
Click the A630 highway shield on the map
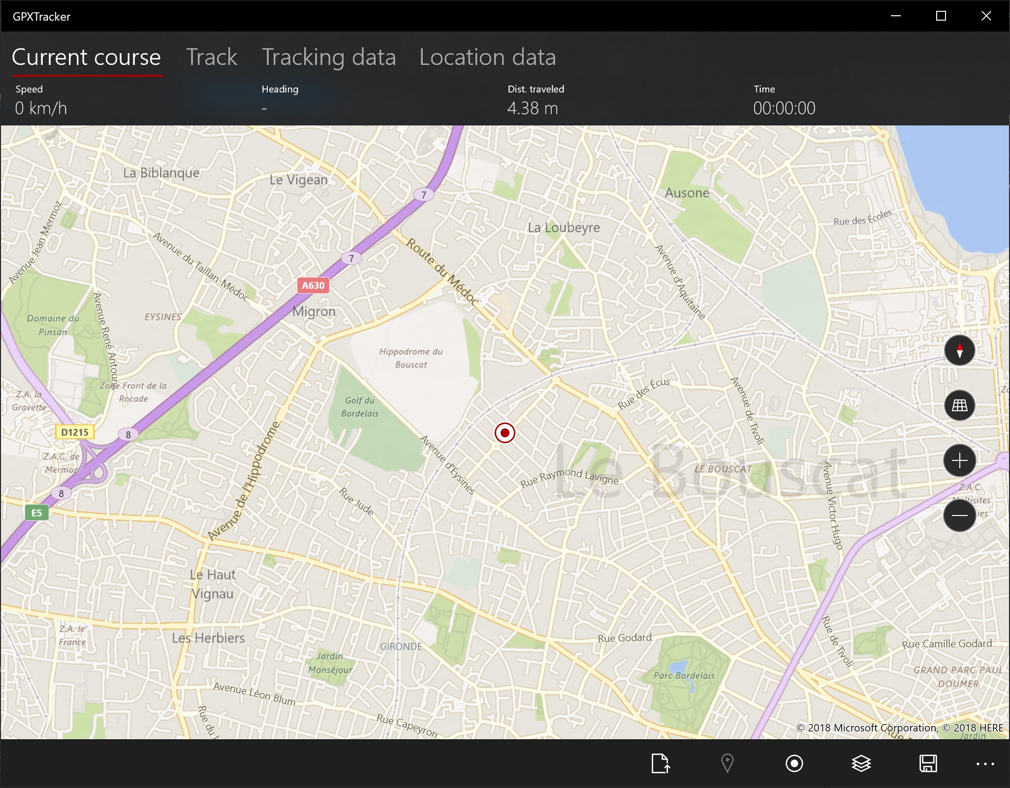(x=313, y=285)
